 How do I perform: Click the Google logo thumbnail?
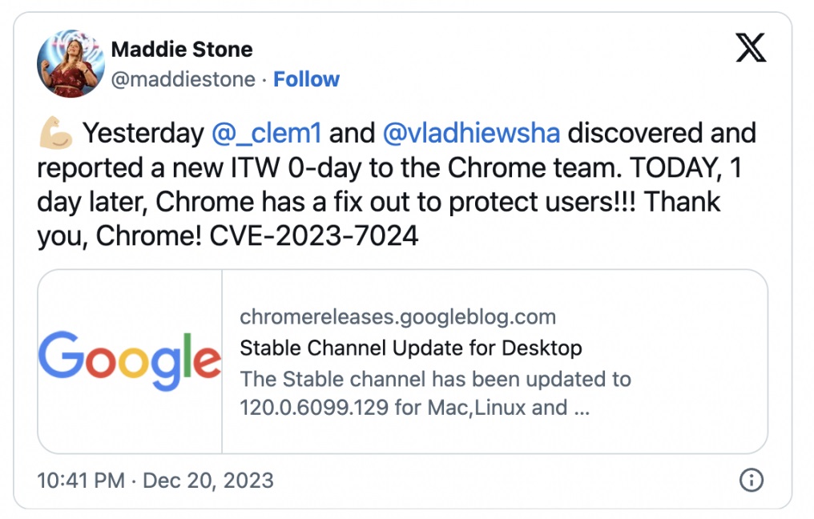click(x=130, y=361)
